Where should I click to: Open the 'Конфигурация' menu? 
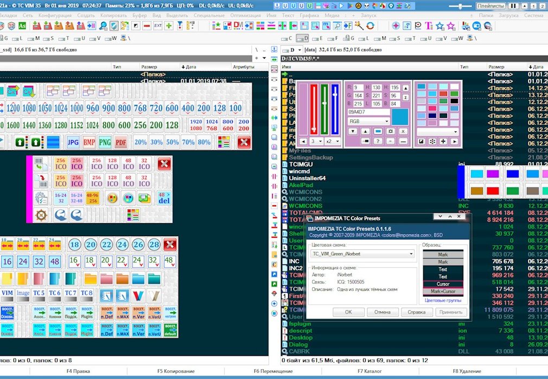tap(55, 15)
